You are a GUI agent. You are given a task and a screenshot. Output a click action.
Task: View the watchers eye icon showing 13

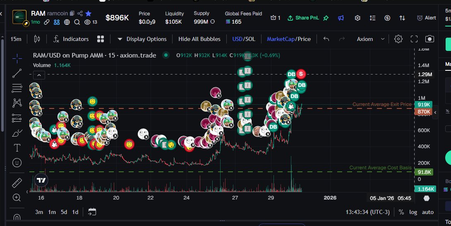point(87,22)
